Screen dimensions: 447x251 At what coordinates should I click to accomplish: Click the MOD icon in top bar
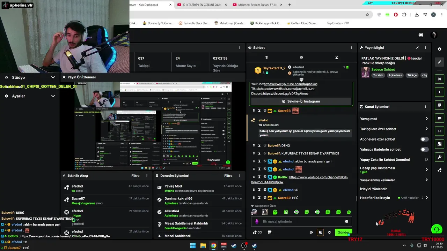click(421, 35)
